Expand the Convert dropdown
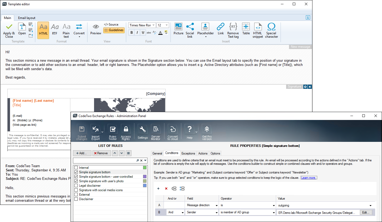382x222 pixels. coord(79,37)
